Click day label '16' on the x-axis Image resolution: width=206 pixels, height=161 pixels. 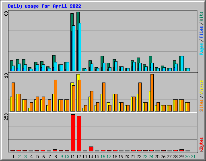pyautogui.click(x=103, y=157)
